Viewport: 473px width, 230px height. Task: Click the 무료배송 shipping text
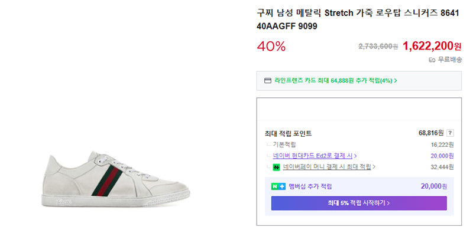pyautogui.click(x=449, y=60)
